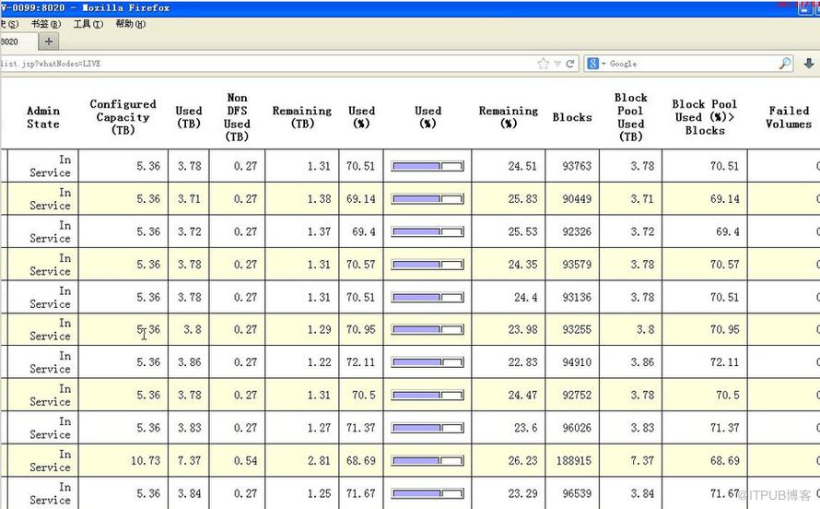Sort by Configured Capacity (TB) header
Image resolution: width=820 pixels, height=509 pixels.
pyautogui.click(x=123, y=117)
